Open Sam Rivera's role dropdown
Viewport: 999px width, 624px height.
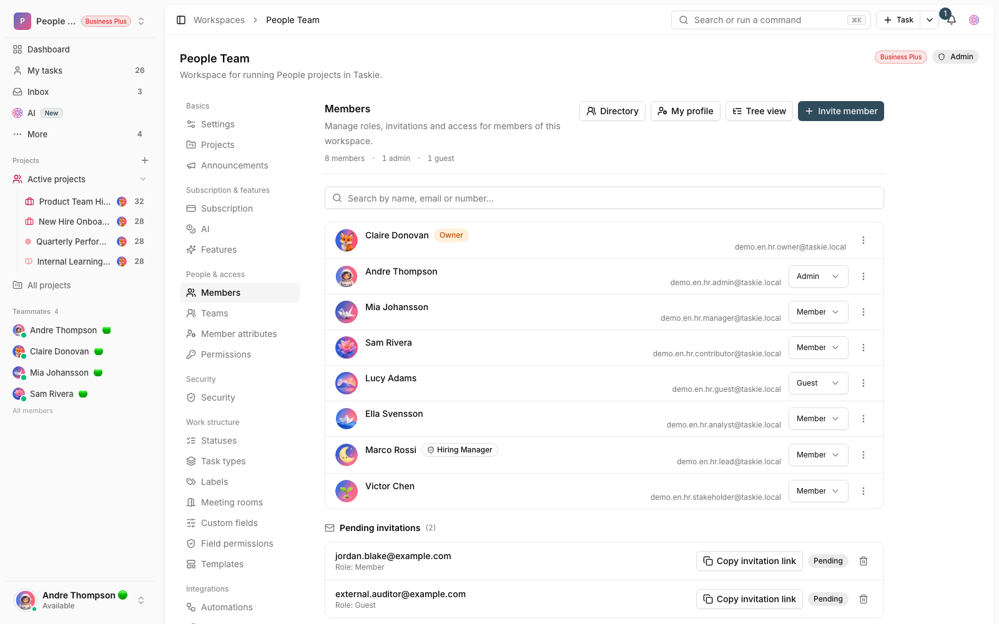[x=818, y=348]
